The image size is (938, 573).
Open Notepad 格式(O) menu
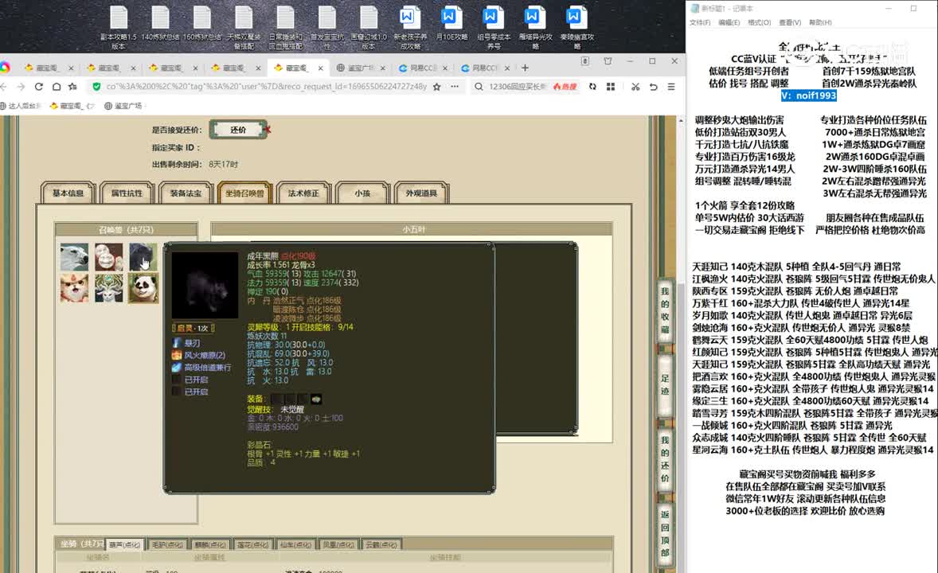point(759,23)
